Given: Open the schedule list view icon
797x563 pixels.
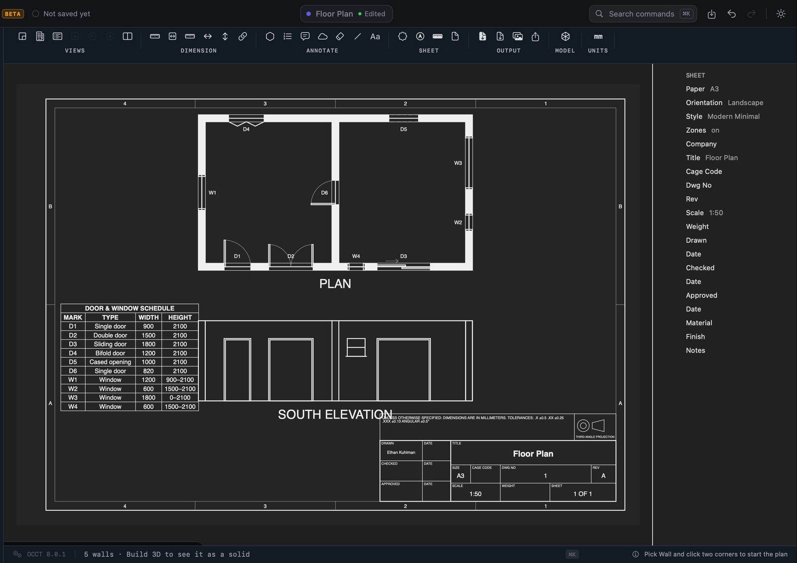Looking at the screenshot, I should coord(57,36).
